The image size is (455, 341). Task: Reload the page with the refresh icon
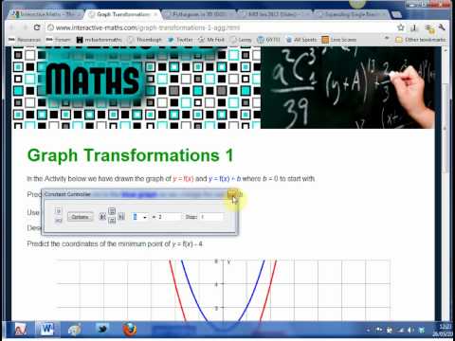click(37, 27)
